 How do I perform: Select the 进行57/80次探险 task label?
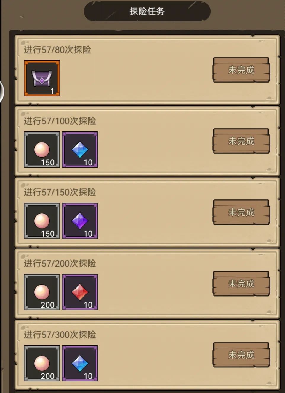57,50
